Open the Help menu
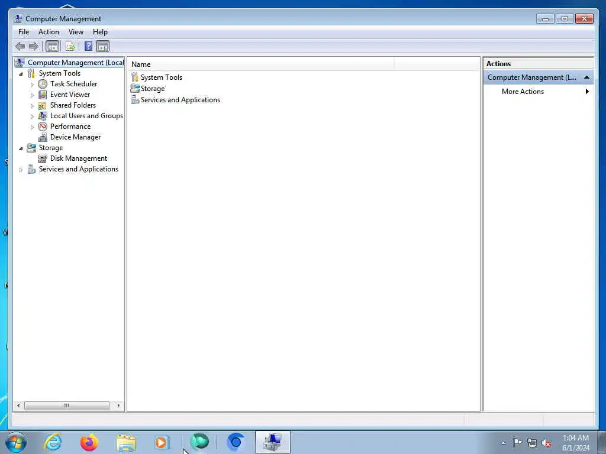 [x=100, y=32]
